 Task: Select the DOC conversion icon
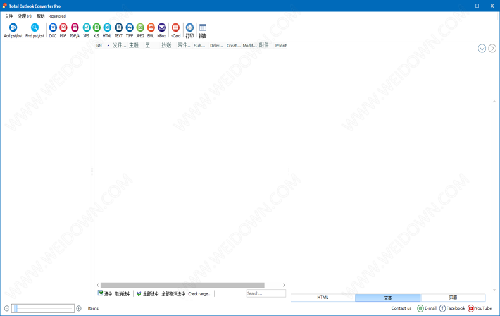[x=53, y=29]
